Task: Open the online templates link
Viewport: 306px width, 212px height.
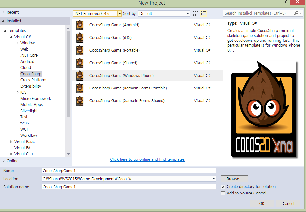Action: (x=147, y=159)
